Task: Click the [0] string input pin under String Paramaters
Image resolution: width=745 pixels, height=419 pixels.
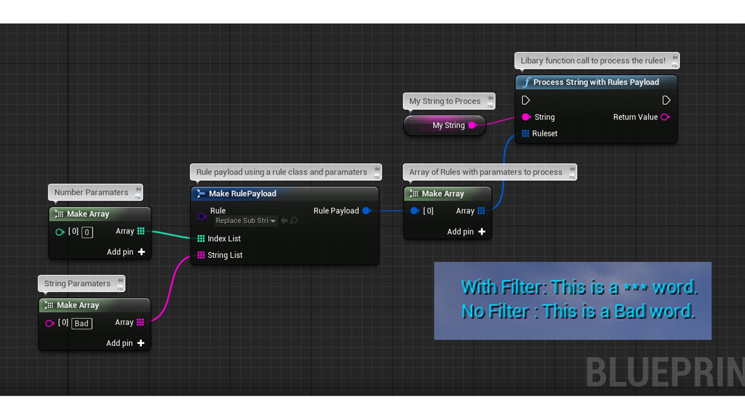Action: click(x=50, y=323)
